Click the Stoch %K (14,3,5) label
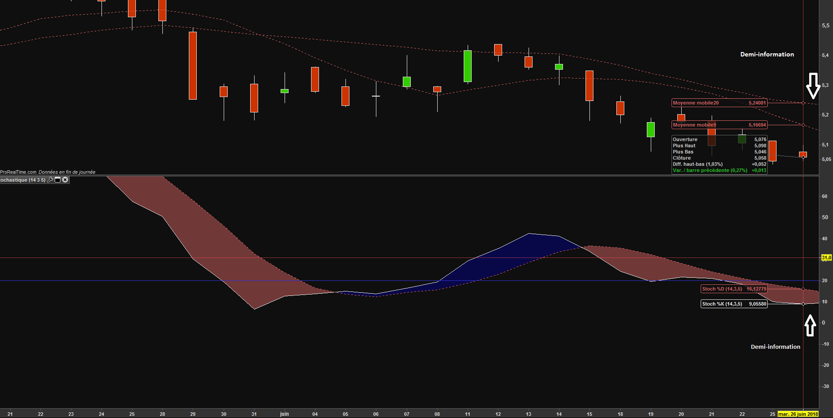The height and width of the screenshot is (418, 833). pos(734,304)
